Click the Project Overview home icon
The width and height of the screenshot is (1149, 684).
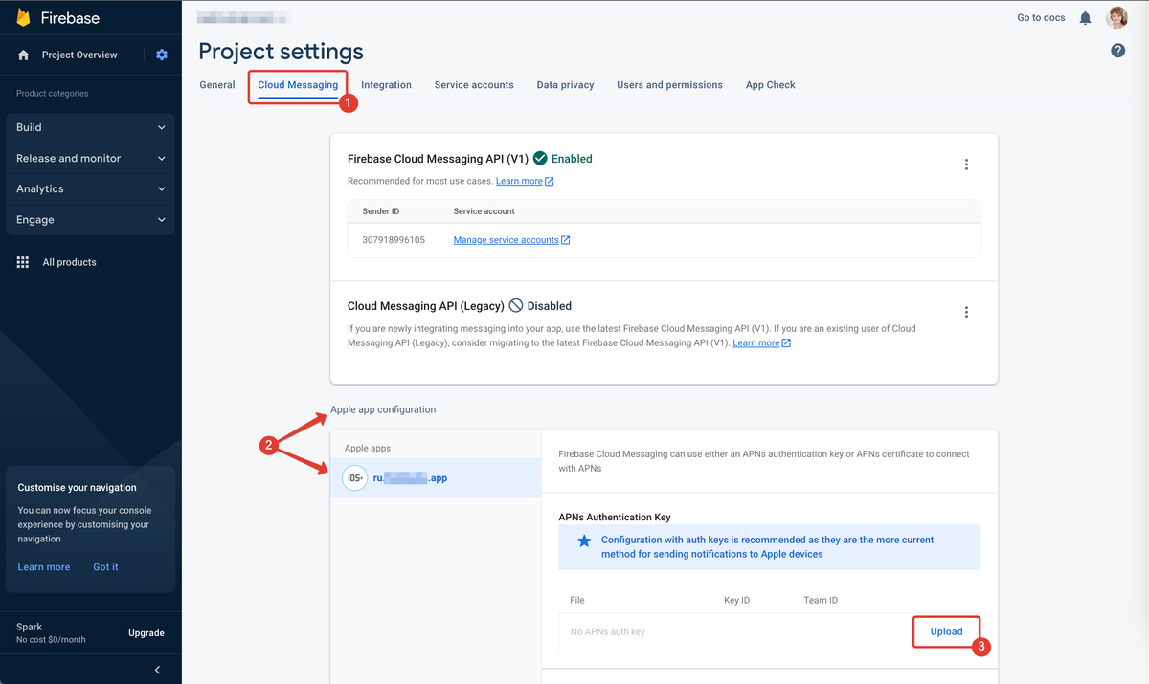tap(24, 55)
